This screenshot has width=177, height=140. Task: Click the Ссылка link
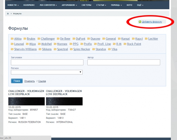(x=42, y=81)
